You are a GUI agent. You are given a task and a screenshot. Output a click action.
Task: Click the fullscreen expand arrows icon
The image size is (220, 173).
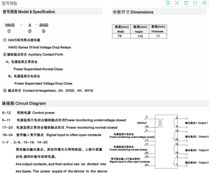(177, 3)
